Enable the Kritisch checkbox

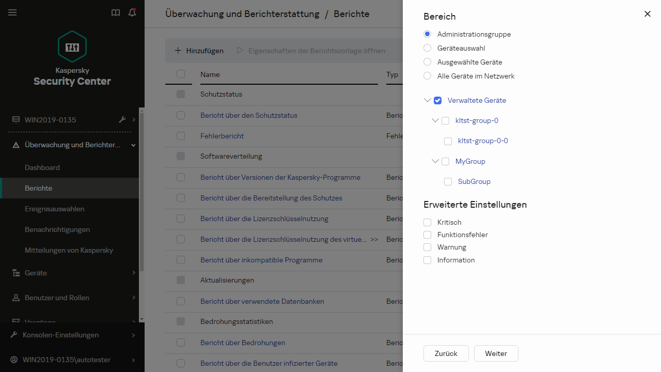pyautogui.click(x=427, y=222)
